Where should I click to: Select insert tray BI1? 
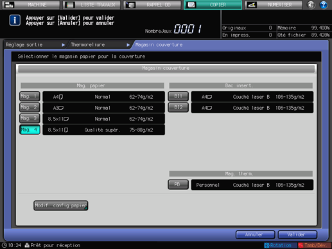coord(179,96)
